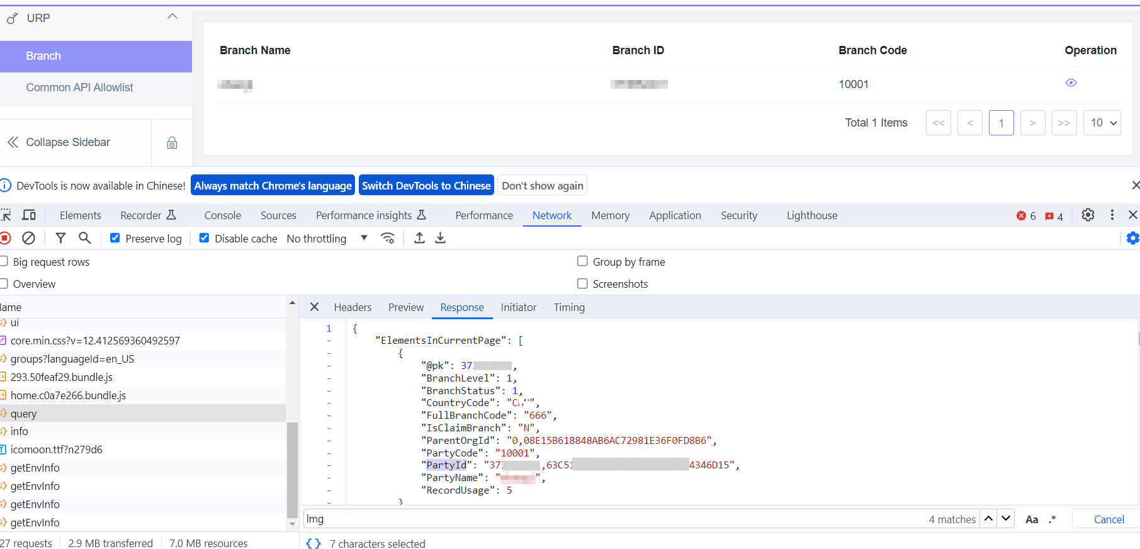Open page size dropdown showing 10

coord(1102,123)
